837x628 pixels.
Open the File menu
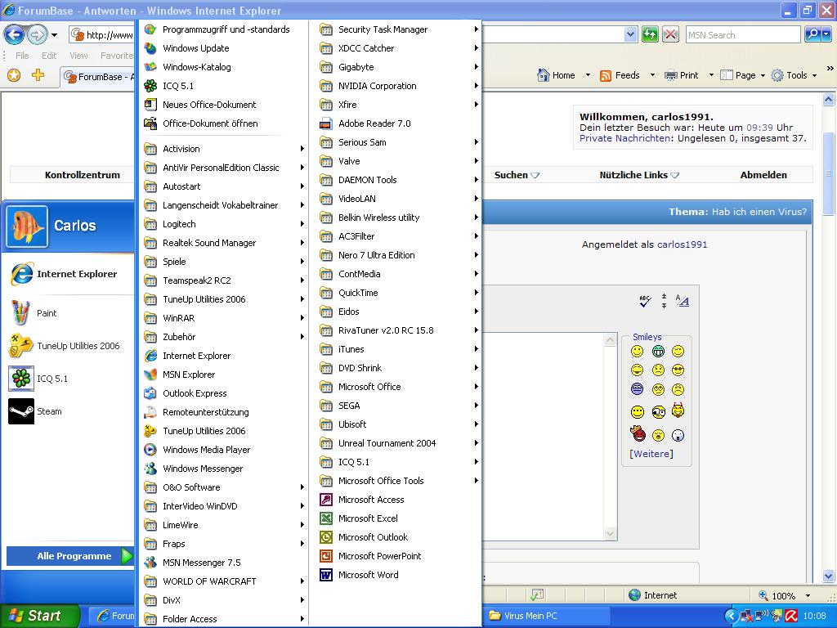coord(22,56)
